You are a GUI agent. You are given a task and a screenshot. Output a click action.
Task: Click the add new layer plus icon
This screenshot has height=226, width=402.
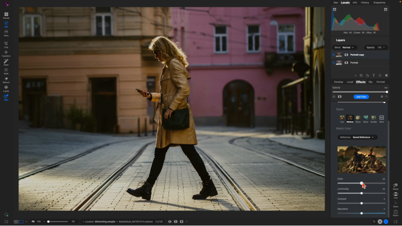355,75
